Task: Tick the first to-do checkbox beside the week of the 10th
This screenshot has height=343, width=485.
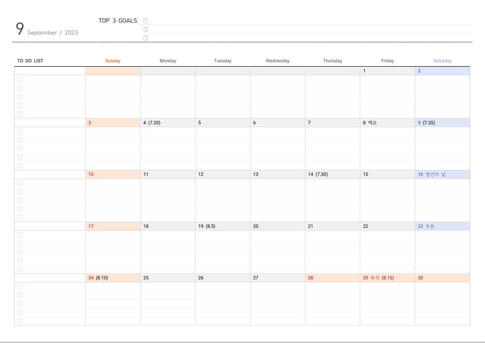Action: pyautogui.click(x=20, y=183)
